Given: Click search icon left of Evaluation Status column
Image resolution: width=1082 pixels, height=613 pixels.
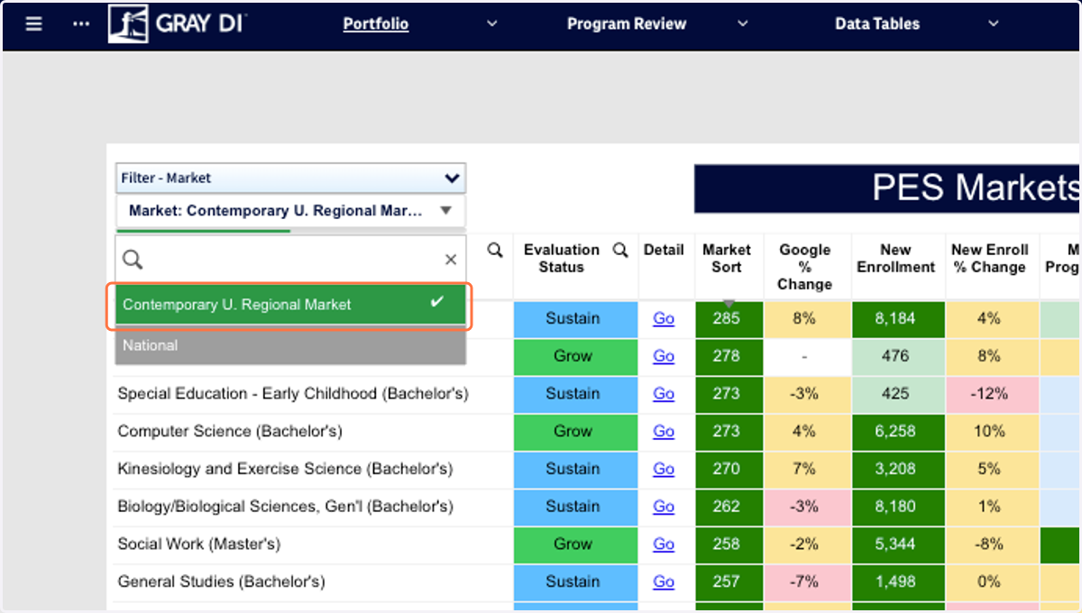Looking at the screenshot, I should click(x=495, y=251).
